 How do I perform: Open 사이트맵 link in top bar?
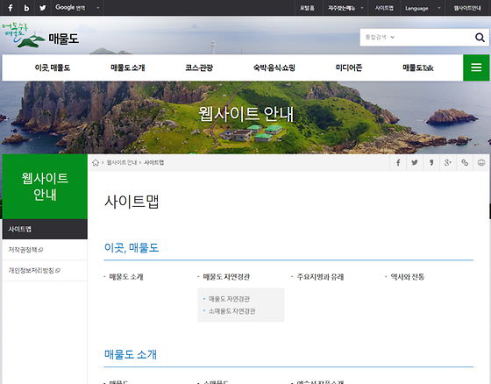384,8
